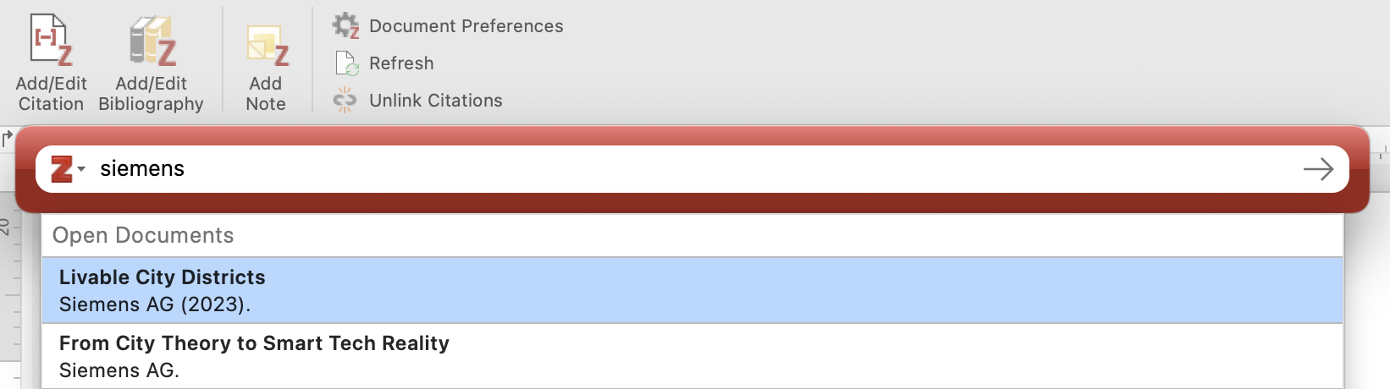This screenshot has width=1390, height=389.
Task: Click the tab stop selector beside the ruler
Action: point(8,138)
